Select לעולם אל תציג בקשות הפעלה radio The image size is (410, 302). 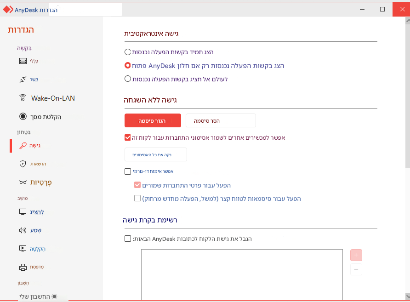point(127,79)
